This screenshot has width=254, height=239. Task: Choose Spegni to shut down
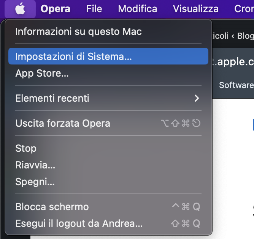coord(108,182)
